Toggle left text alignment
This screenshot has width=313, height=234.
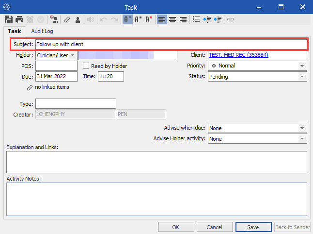click(162, 20)
